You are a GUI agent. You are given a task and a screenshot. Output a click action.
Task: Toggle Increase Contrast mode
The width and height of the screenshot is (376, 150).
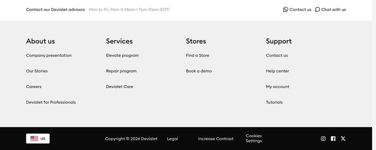click(x=215, y=139)
